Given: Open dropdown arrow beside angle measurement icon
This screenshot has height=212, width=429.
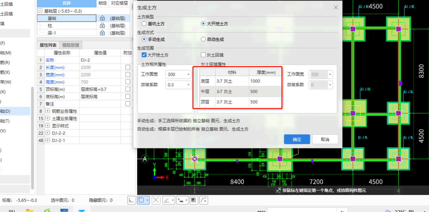Looking at the screenshot, I should [x=173, y=200].
